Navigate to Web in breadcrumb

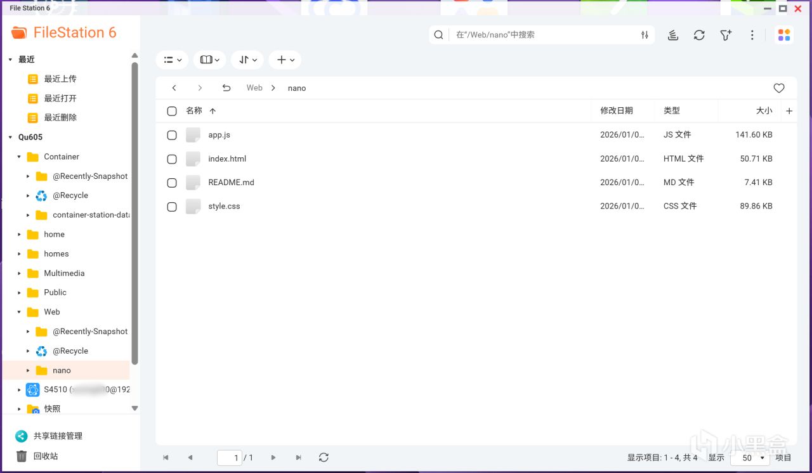point(254,88)
